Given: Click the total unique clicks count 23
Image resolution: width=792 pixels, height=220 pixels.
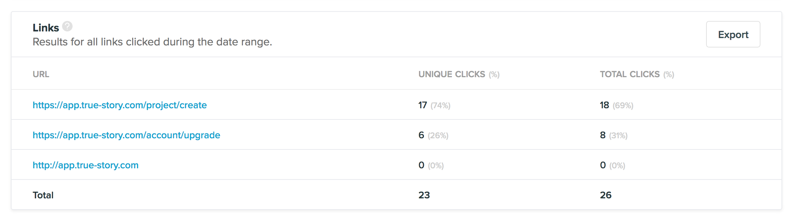Looking at the screenshot, I should [x=424, y=195].
